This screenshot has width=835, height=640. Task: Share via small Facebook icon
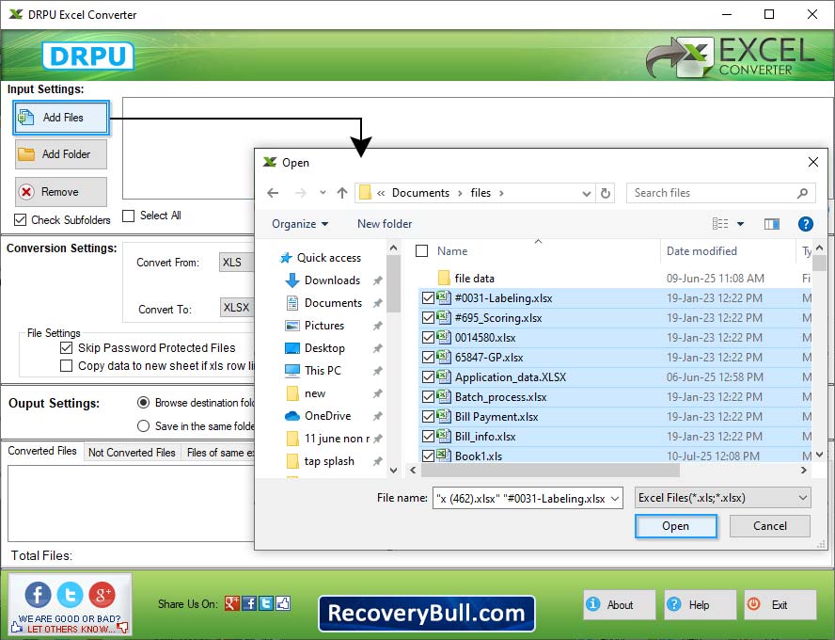click(249, 603)
